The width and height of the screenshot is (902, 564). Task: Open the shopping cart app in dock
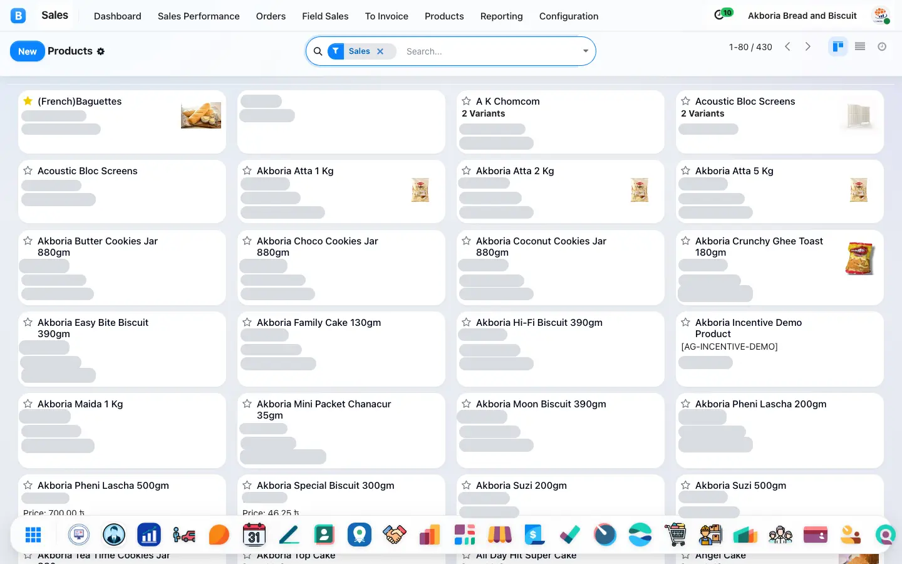point(675,535)
